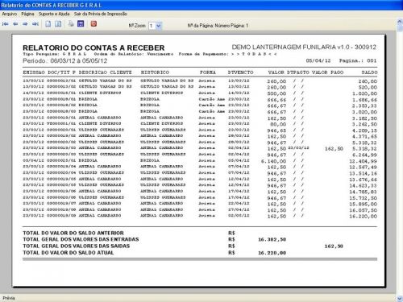Click the payment date 23/03/12 in DTPAGTO column

coord(298,148)
